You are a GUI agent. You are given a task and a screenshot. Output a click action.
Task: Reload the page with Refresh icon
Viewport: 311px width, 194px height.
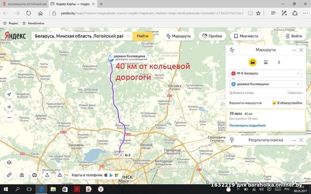coord(28,13)
